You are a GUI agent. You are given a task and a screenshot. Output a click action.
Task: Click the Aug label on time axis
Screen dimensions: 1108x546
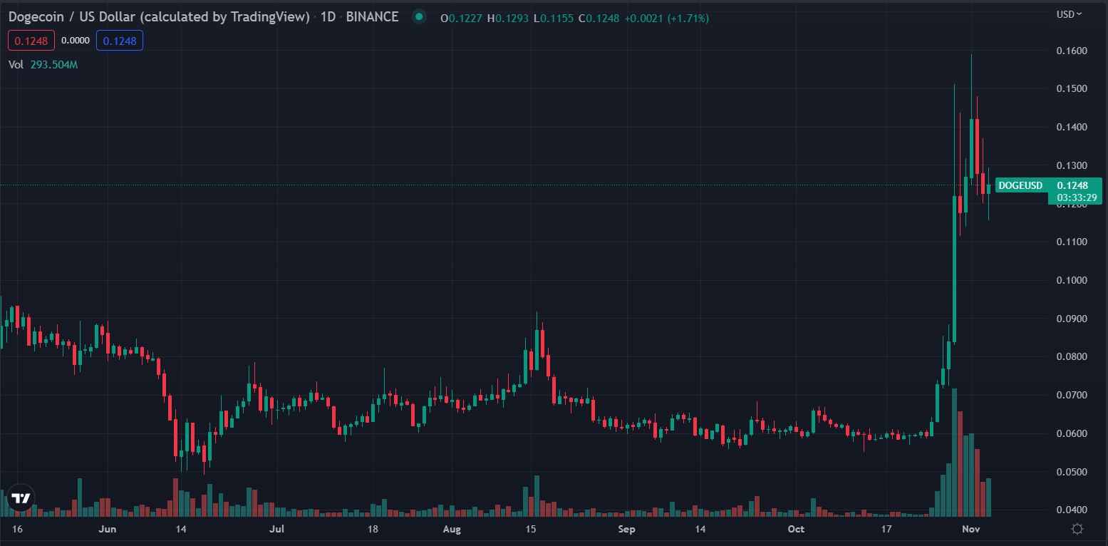point(452,530)
